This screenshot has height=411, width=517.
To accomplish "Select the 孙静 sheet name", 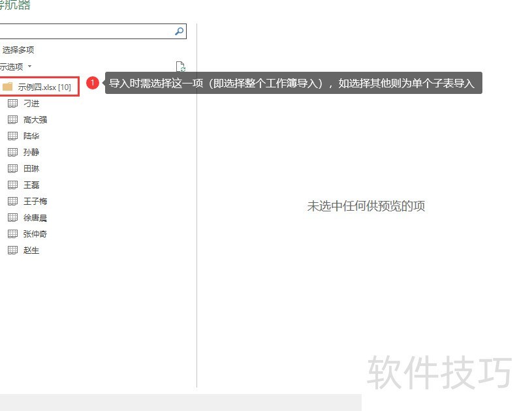I will tap(31, 152).
